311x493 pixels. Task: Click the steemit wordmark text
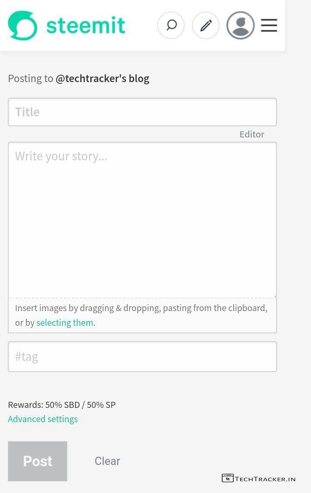tap(86, 25)
